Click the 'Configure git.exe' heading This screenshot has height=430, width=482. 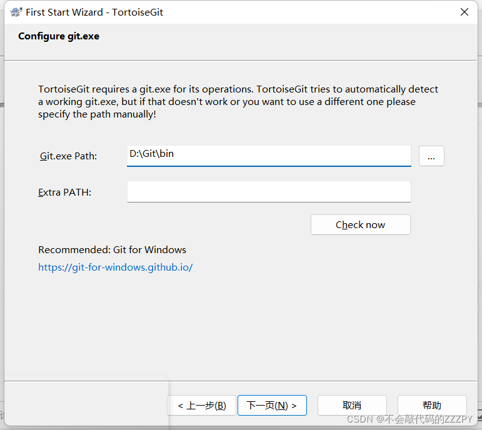[59, 36]
